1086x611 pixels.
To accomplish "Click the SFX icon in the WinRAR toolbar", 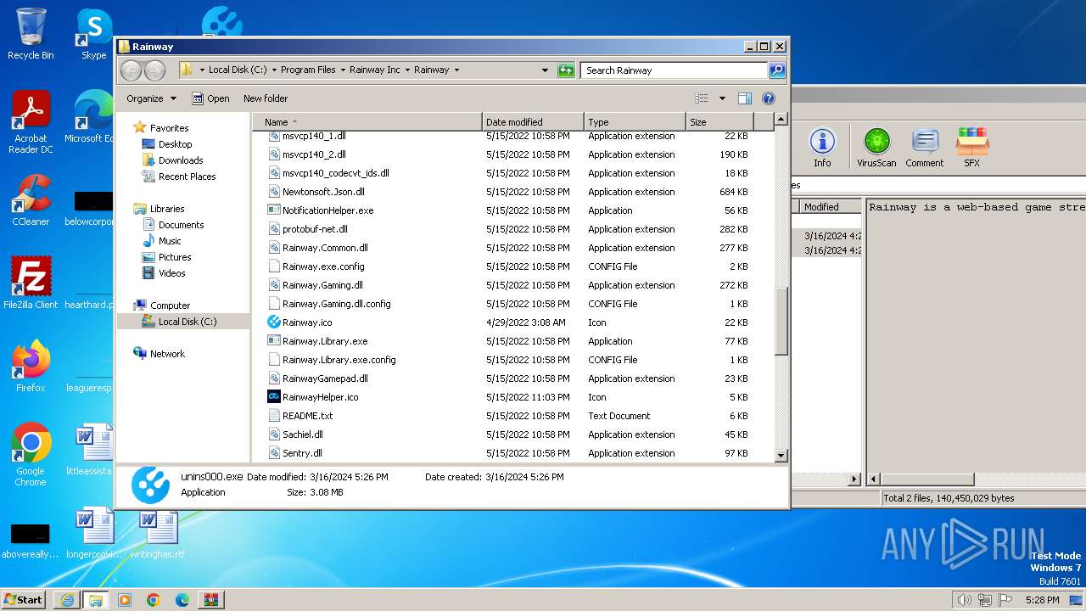I will tap(971, 147).
